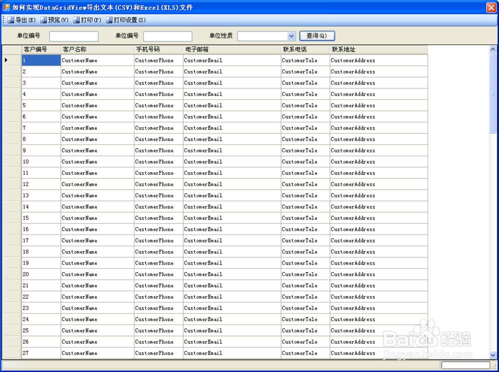Click the 打印(P) print toolbar icon

[x=76, y=20]
